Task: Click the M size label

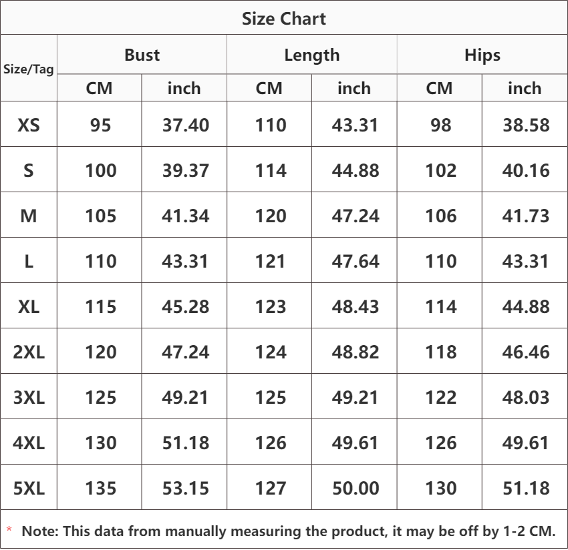Action: [x=29, y=216]
